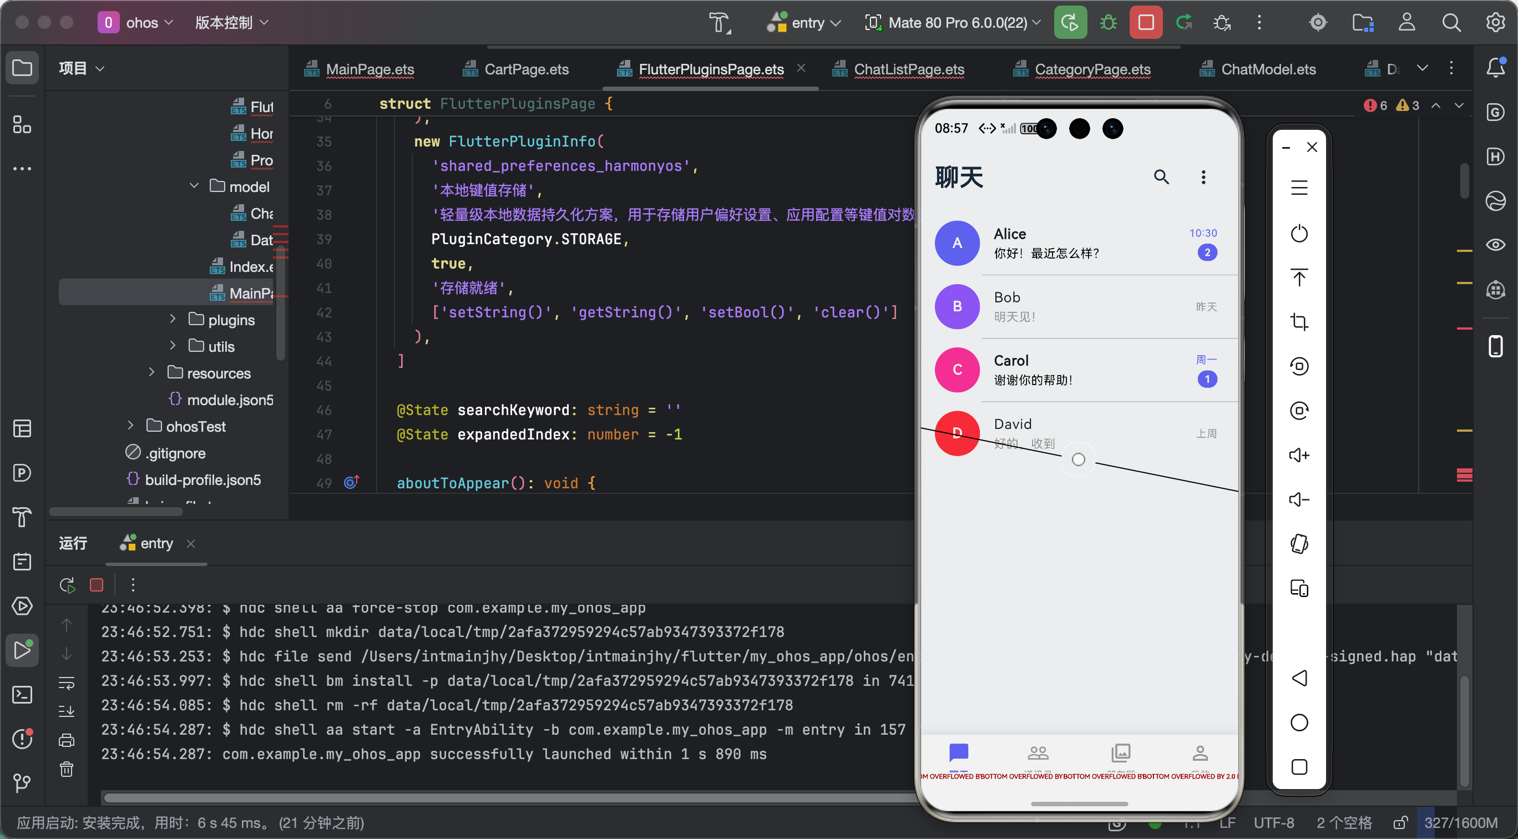
Task: Click the green debug bug icon
Action: click(1108, 22)
